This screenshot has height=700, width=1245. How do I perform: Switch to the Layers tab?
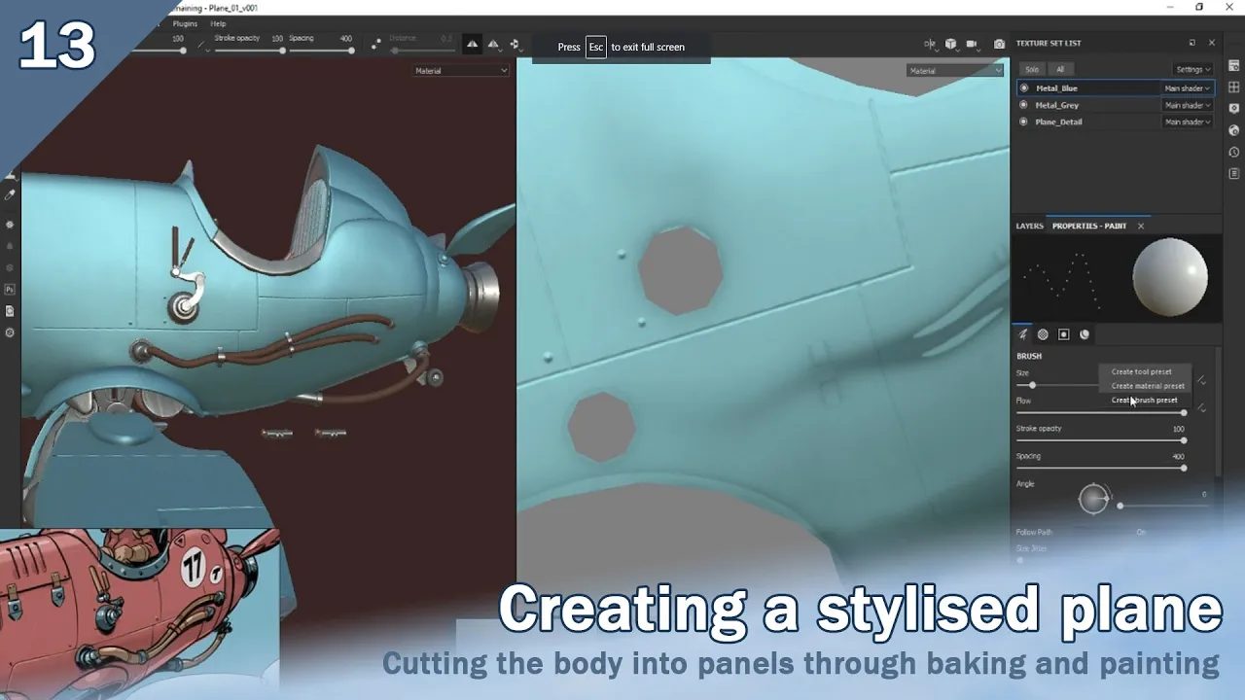[x=1029, y=226]
